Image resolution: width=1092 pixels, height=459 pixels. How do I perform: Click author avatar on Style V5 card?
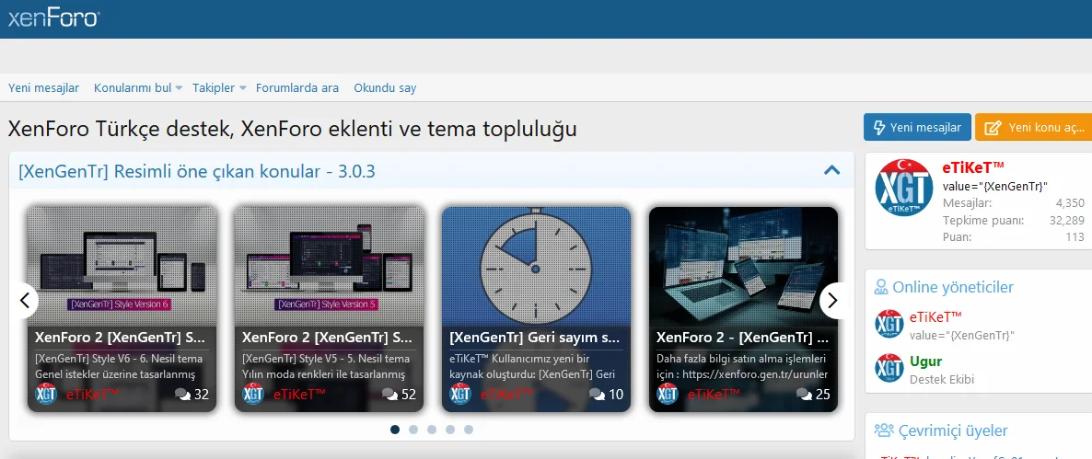[253, 395]
